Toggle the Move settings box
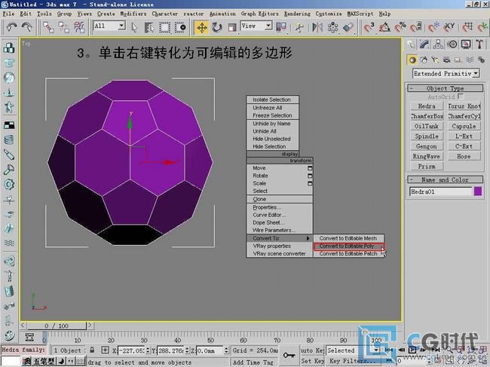The image size is (490, 367). pyautogui.click(x=310, y=168)
